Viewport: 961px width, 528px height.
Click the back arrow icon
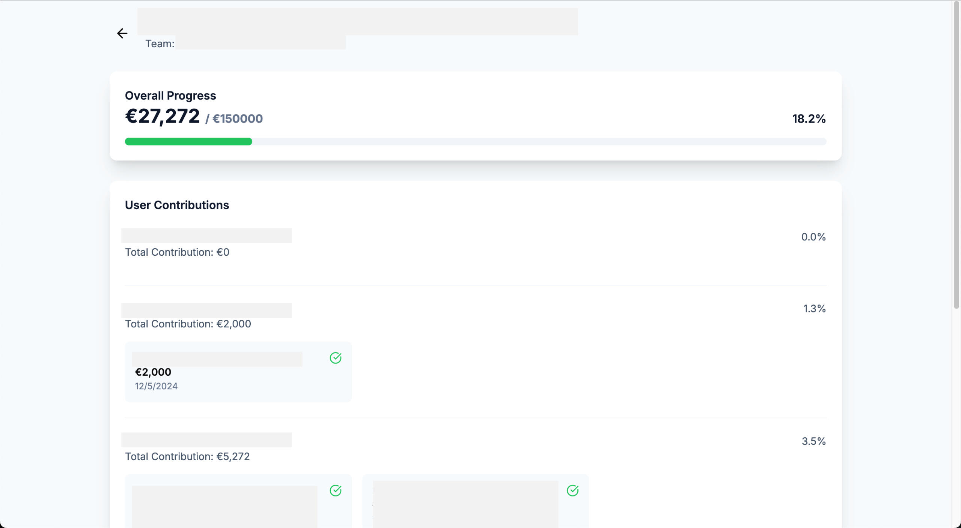pyautogui.click(x=122, y=33)
